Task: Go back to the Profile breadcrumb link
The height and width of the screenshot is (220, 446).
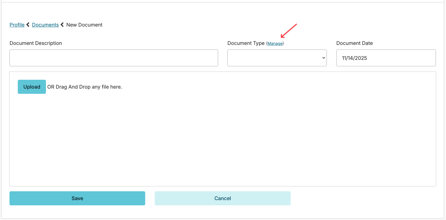Action: tap(17, 25)
